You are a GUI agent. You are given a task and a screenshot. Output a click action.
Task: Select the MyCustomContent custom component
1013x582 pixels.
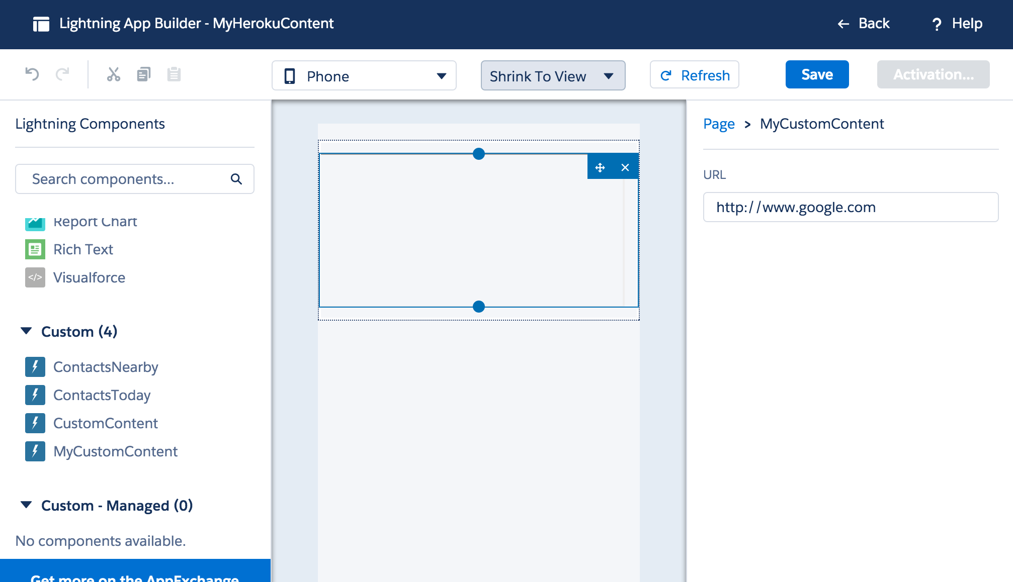[x=116, y=451]
